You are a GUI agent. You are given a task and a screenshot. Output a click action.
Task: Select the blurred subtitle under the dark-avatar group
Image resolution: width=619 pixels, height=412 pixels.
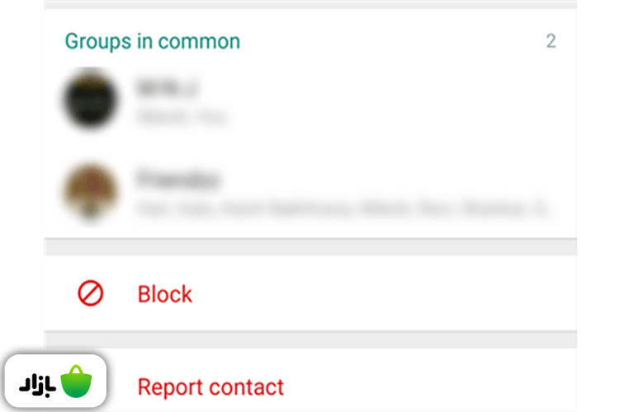(182, 117)
